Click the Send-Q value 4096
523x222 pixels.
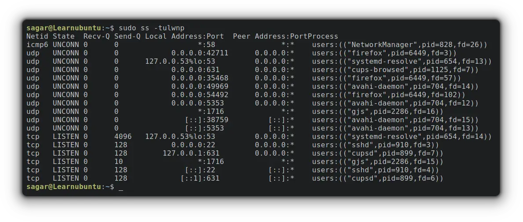[x=123, y=137]
